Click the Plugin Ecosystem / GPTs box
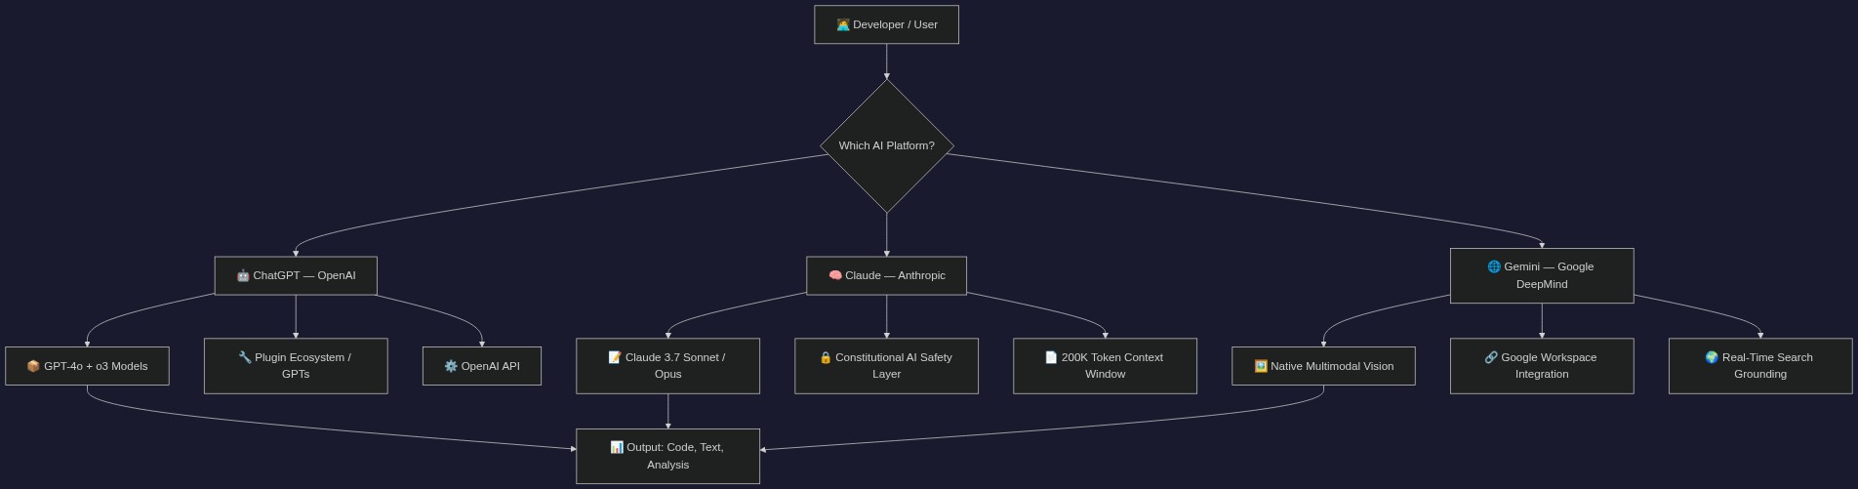Screen dimensions: 1858x489 tap(296, 366)
